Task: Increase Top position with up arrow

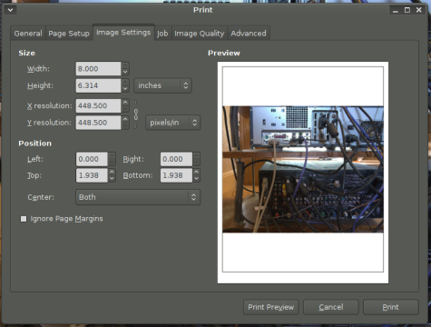Action: 112,172
